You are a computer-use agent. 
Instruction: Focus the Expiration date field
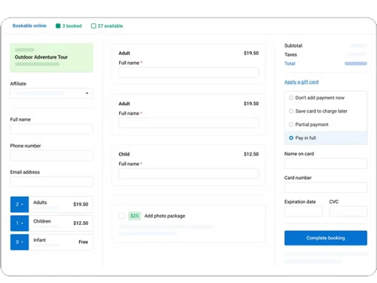coord(303,211)
